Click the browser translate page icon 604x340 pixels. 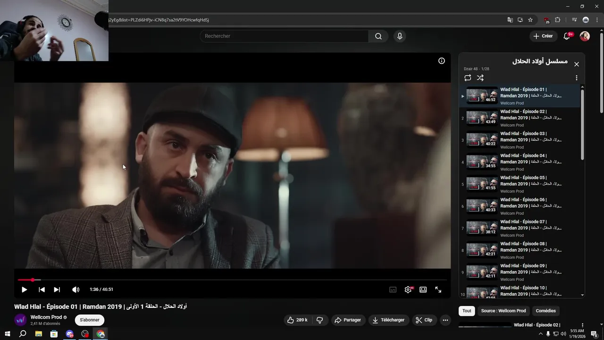tap(510, 20)
